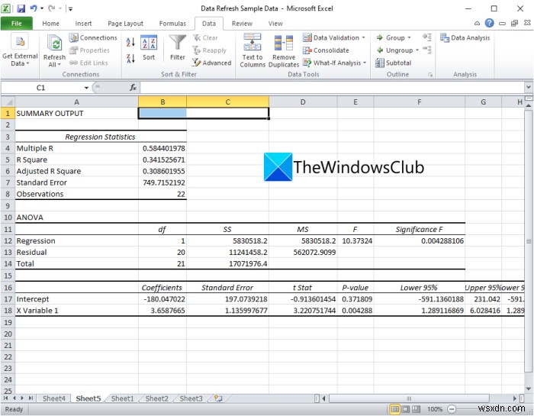Viewport: 534px width, 416px height.
Task: Switch to Sheet4 worksheet tab
Action: click(x=54, y=398)
